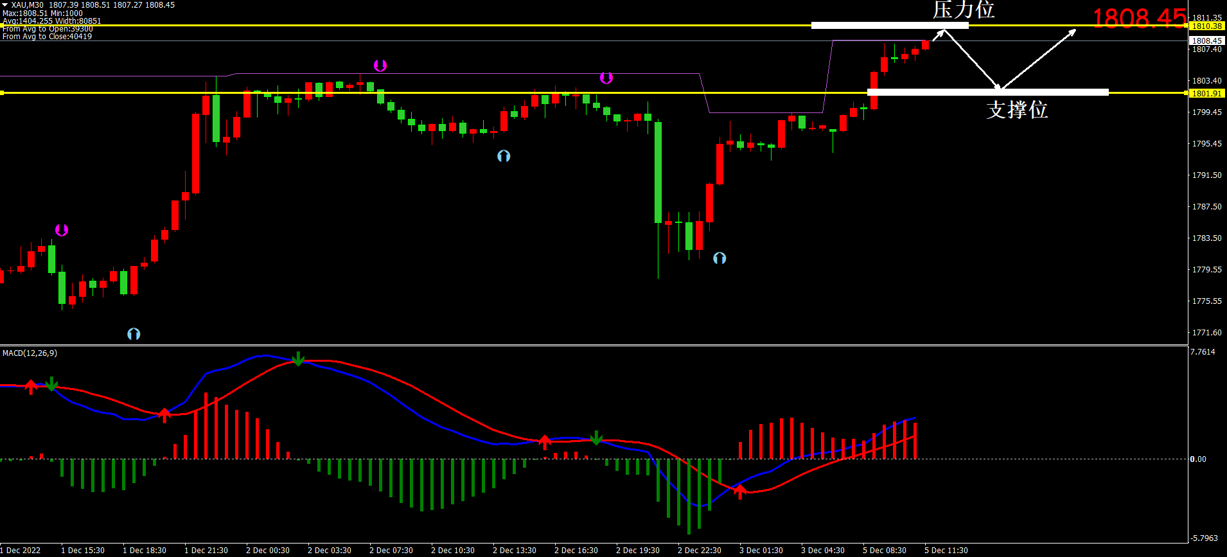Select the 压力位 resistance text label

tap(963, 10)
